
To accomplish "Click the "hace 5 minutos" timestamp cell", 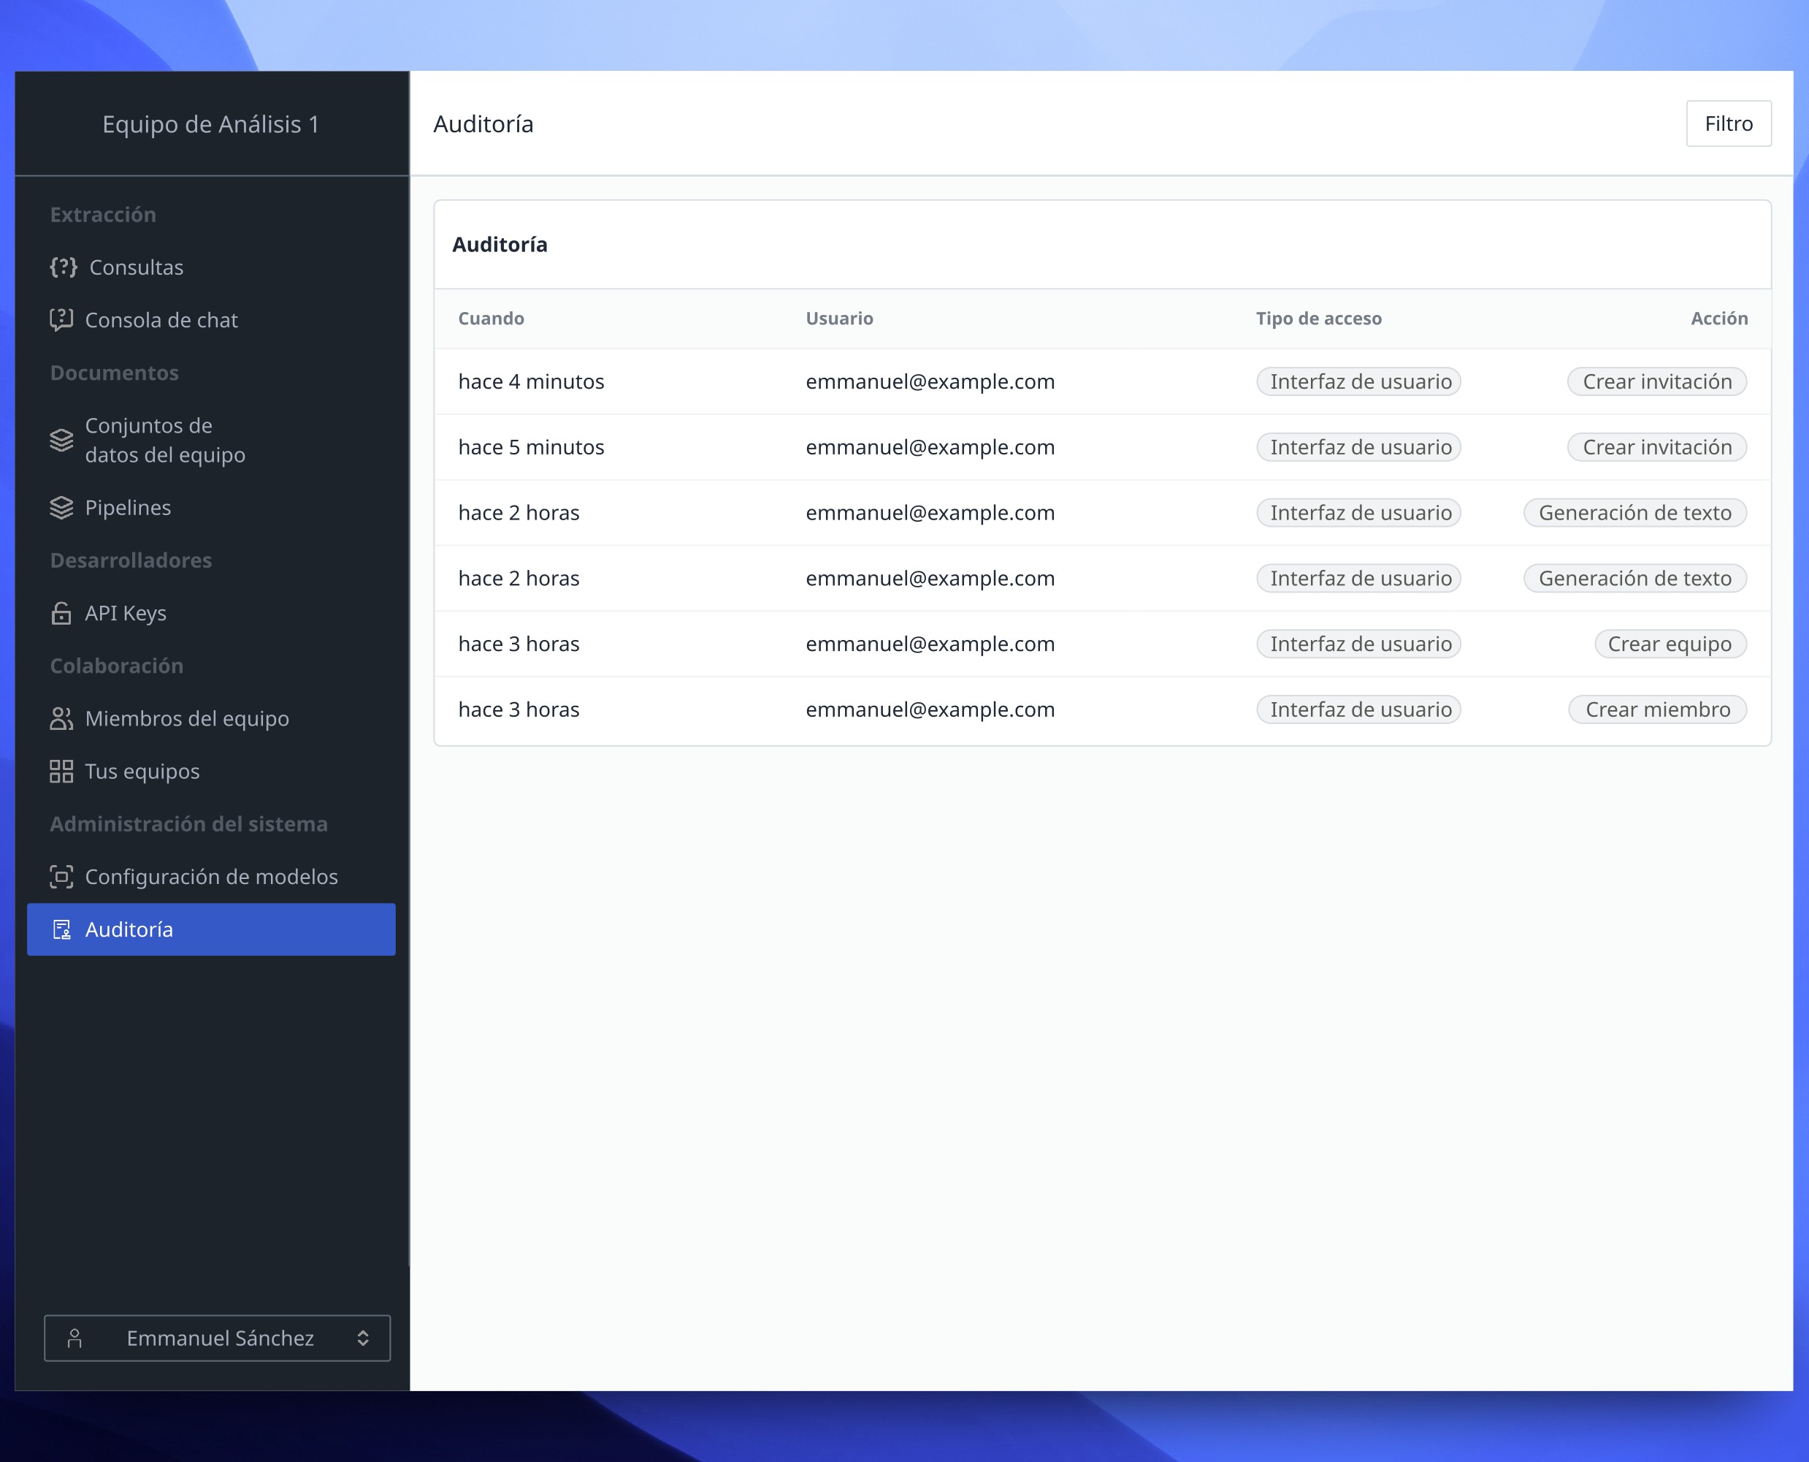I will [531, 447].
